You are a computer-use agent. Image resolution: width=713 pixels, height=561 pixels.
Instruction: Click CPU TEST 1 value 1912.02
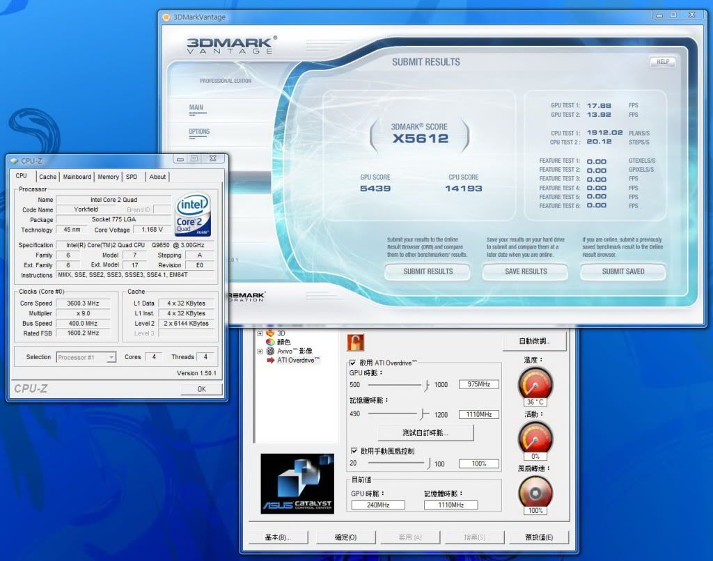click(604, 133)
